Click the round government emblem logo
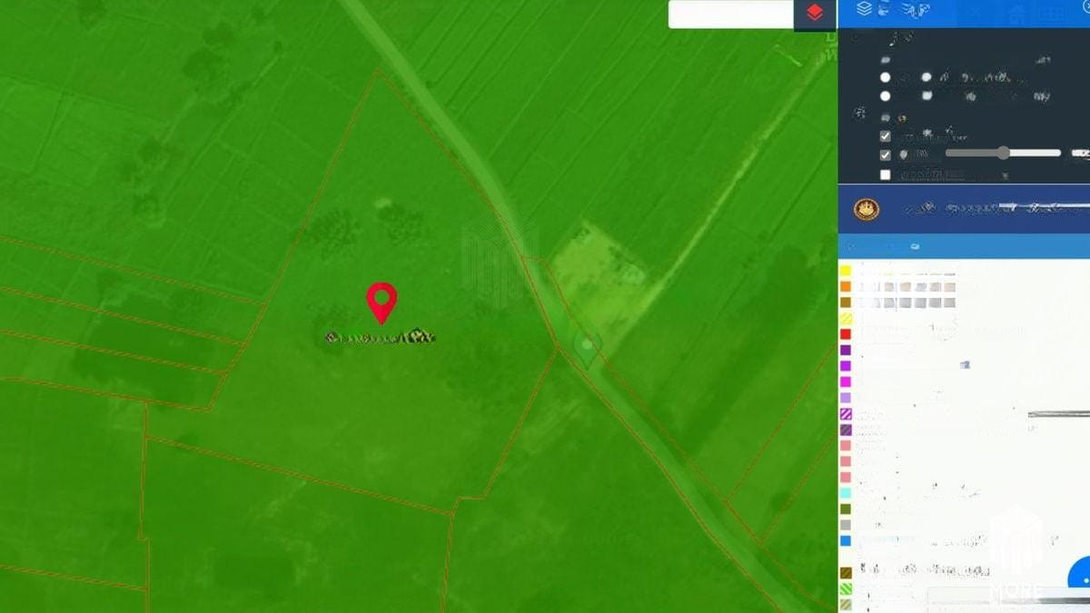 click(x=867, y=210)
